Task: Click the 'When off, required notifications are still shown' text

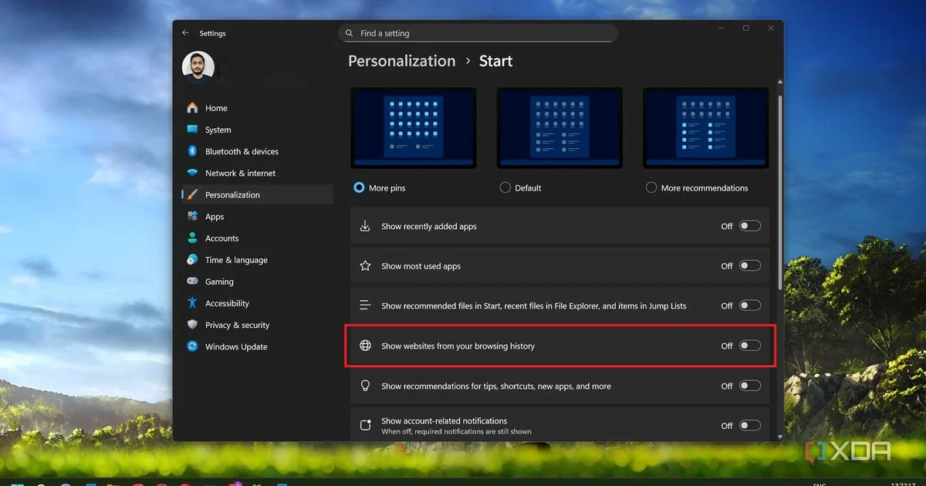Action: point(456,431)
